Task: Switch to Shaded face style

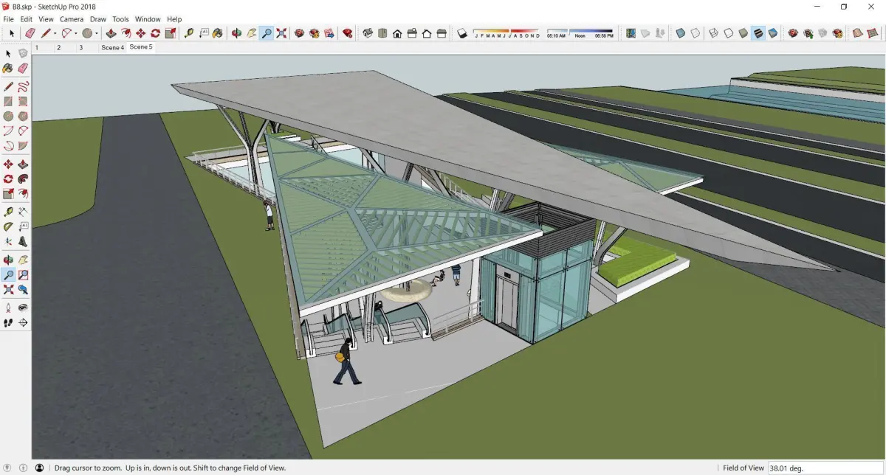Action: (743, 33)
